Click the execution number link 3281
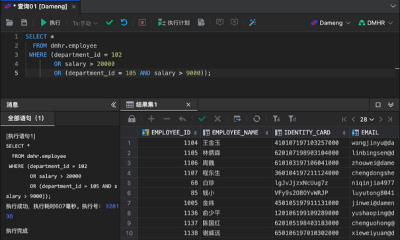This screenshot has width=400, height=240. [x=112, y=206]
